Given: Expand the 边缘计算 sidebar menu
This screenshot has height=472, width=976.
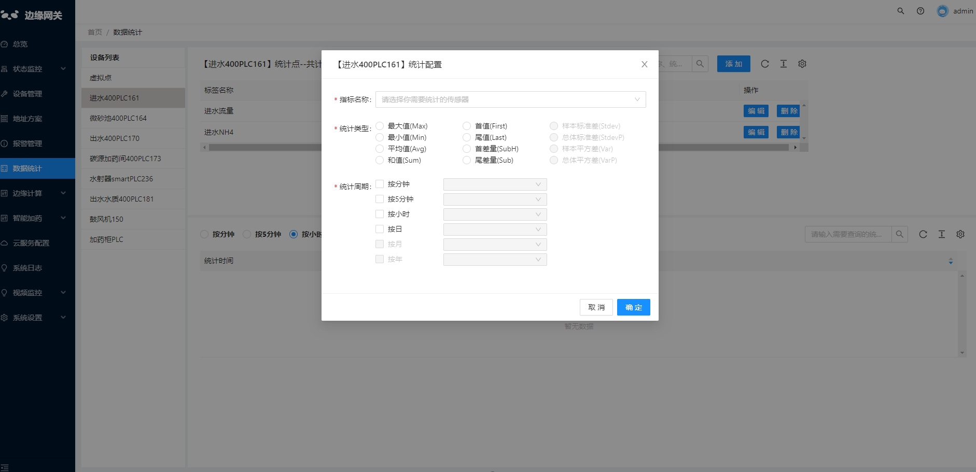Looking at the screenshot, I should tap(37, 193).
